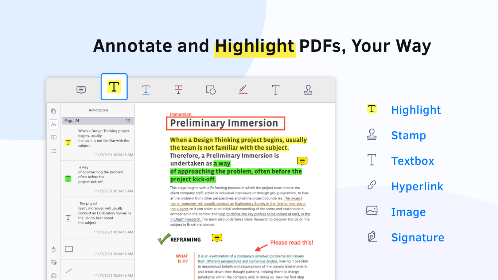Choose the freehand pencil tool
This screenshot has width=498, height=280.
point(243,90)
